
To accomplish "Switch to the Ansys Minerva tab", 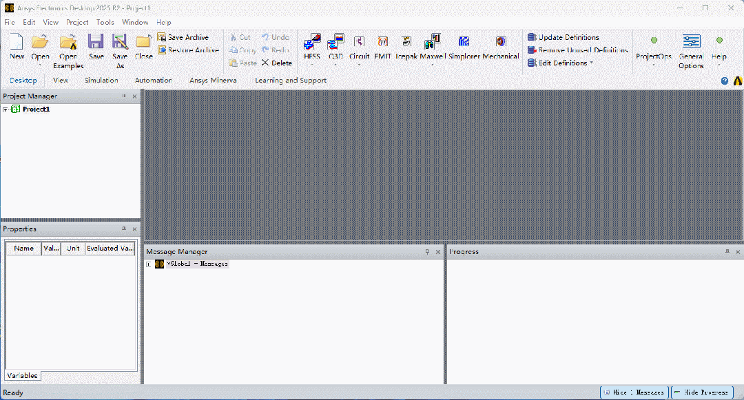I will coord(213,80).
